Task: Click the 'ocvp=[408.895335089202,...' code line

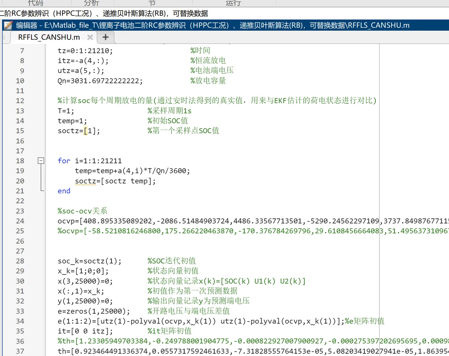Action: 253,221
